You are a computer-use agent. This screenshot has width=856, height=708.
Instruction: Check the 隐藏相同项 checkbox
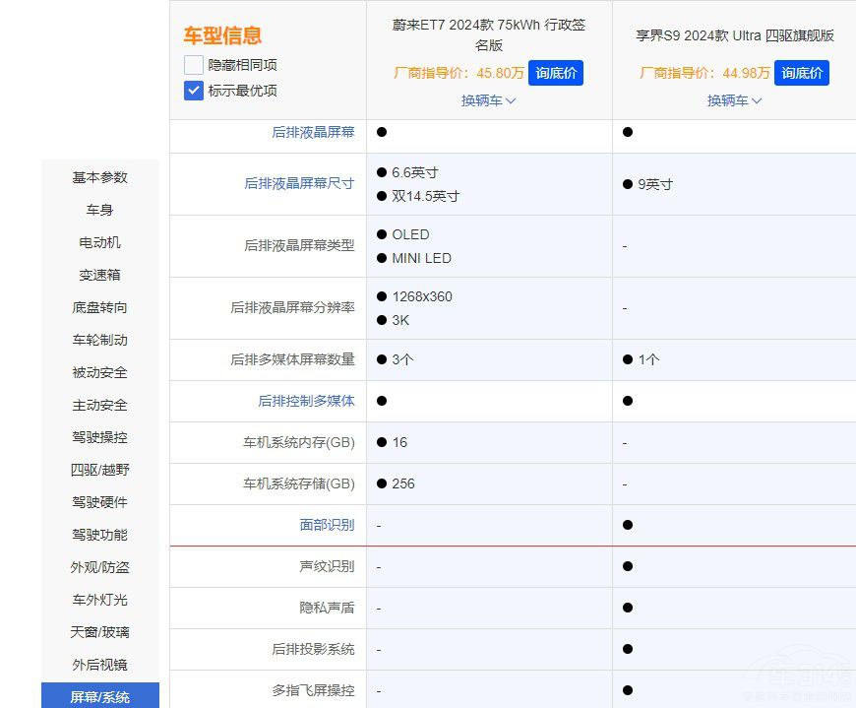193,65
